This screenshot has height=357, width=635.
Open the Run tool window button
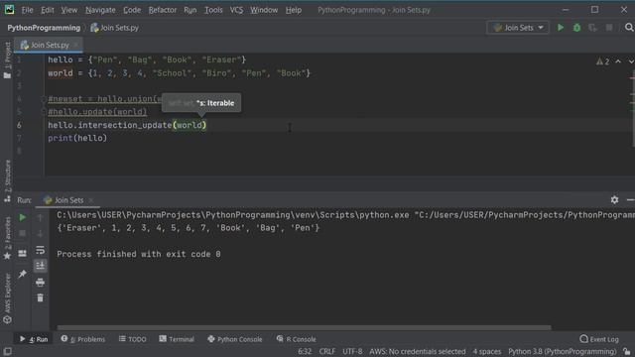point(35,339)
